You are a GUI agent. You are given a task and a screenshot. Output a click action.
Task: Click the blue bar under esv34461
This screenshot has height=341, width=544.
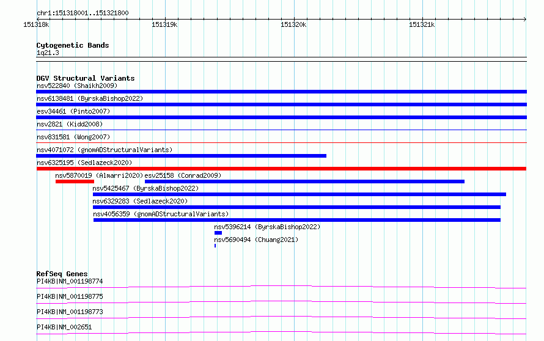pyautogui.click(x=281, y=117)
